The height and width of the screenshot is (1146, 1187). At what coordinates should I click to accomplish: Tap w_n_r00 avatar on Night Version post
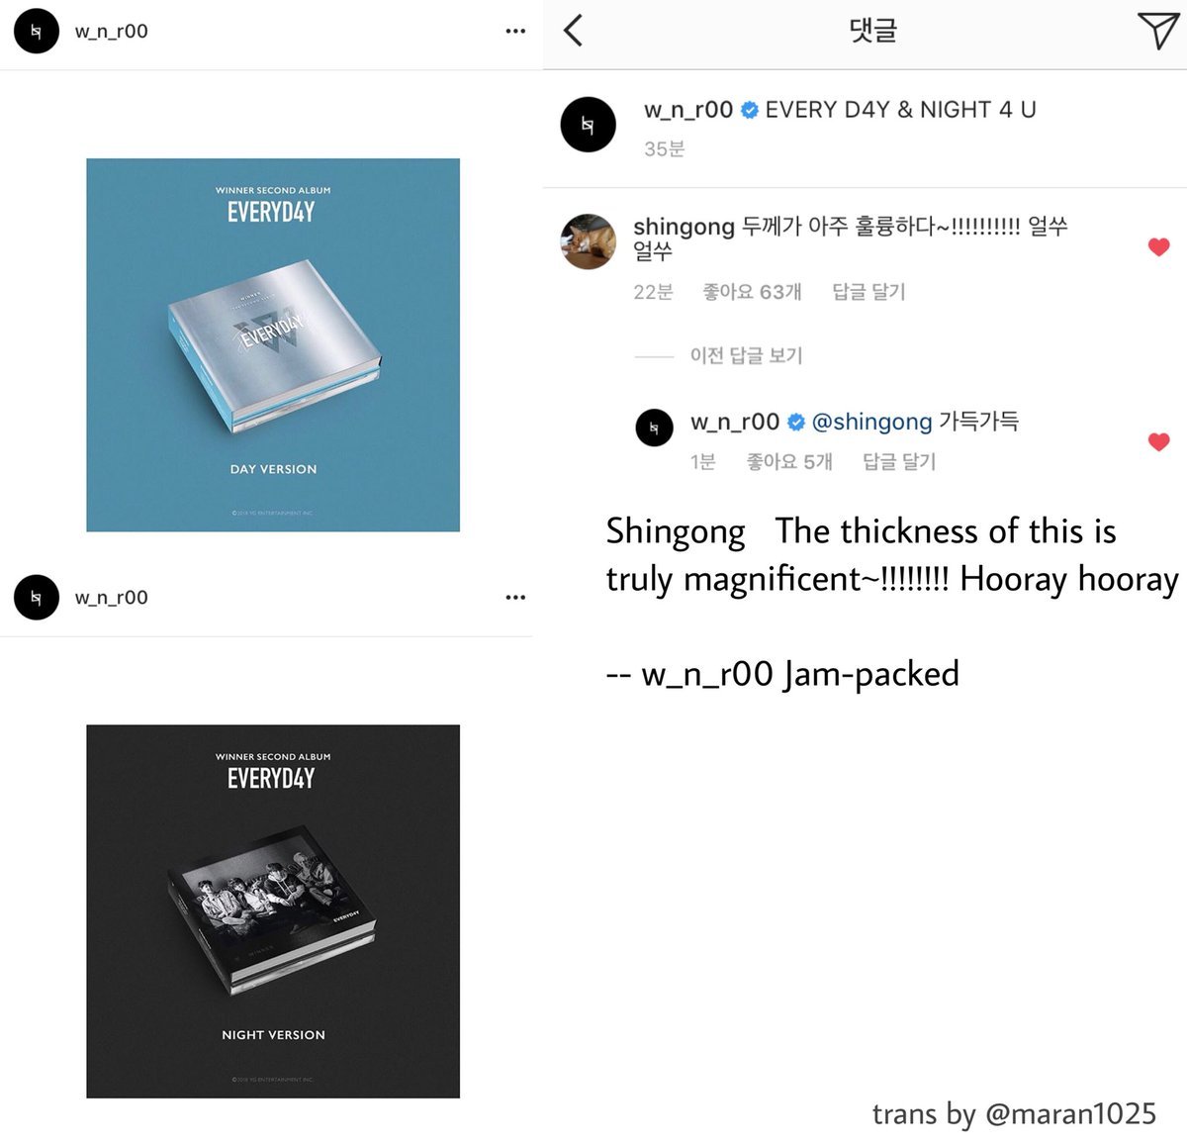[37, 598]
